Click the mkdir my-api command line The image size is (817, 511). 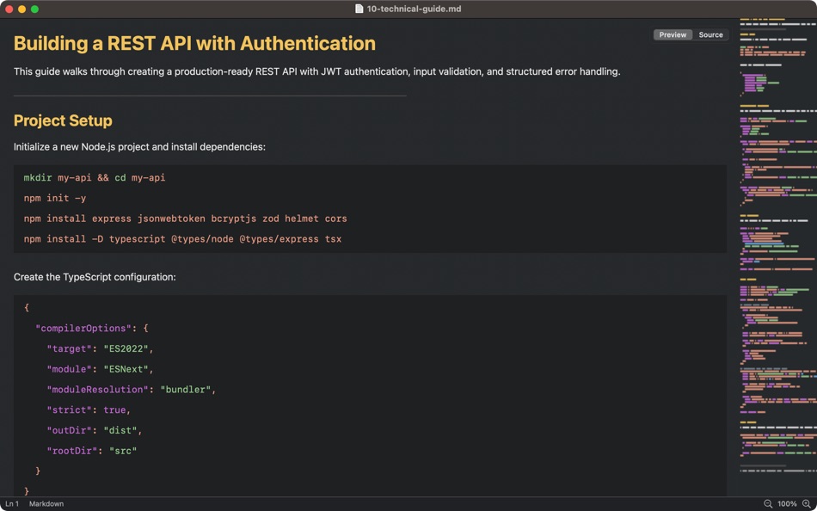tap(95, 177)
